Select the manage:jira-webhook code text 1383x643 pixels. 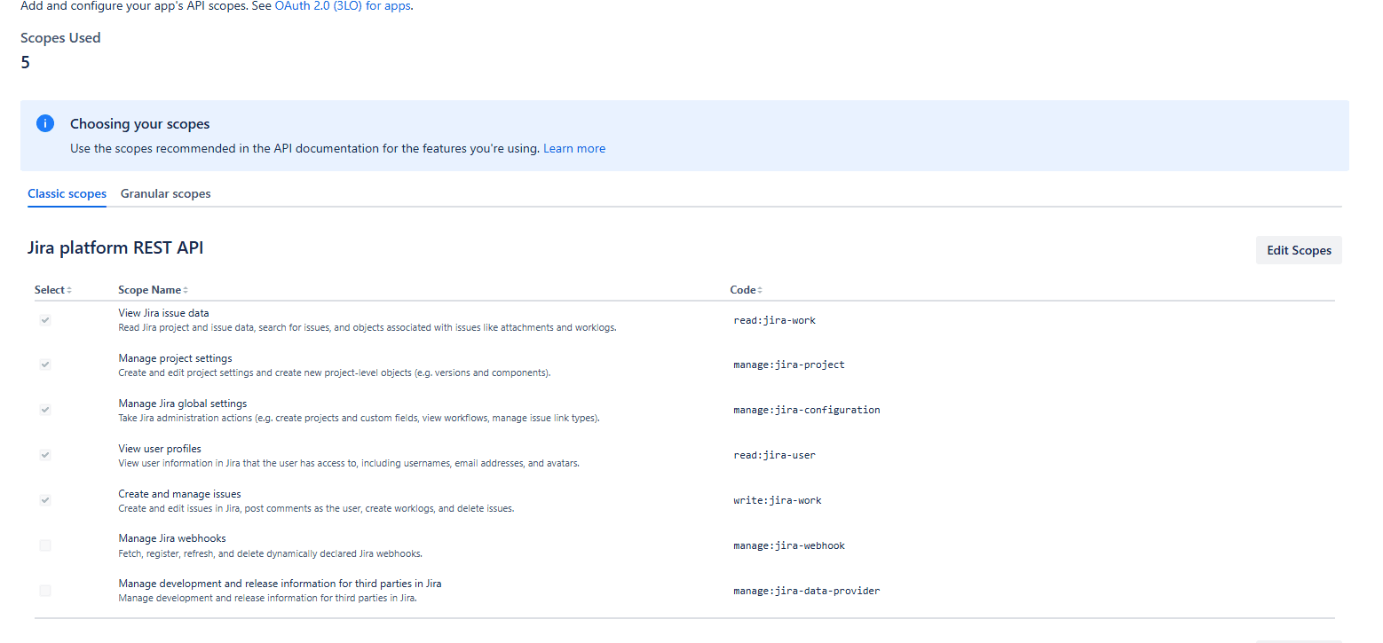(x=788, y=545)
